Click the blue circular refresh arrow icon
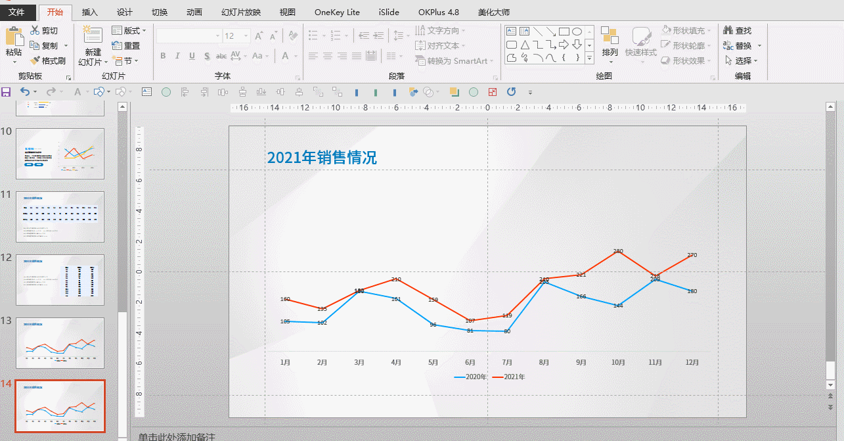 (x=512, y=92)
